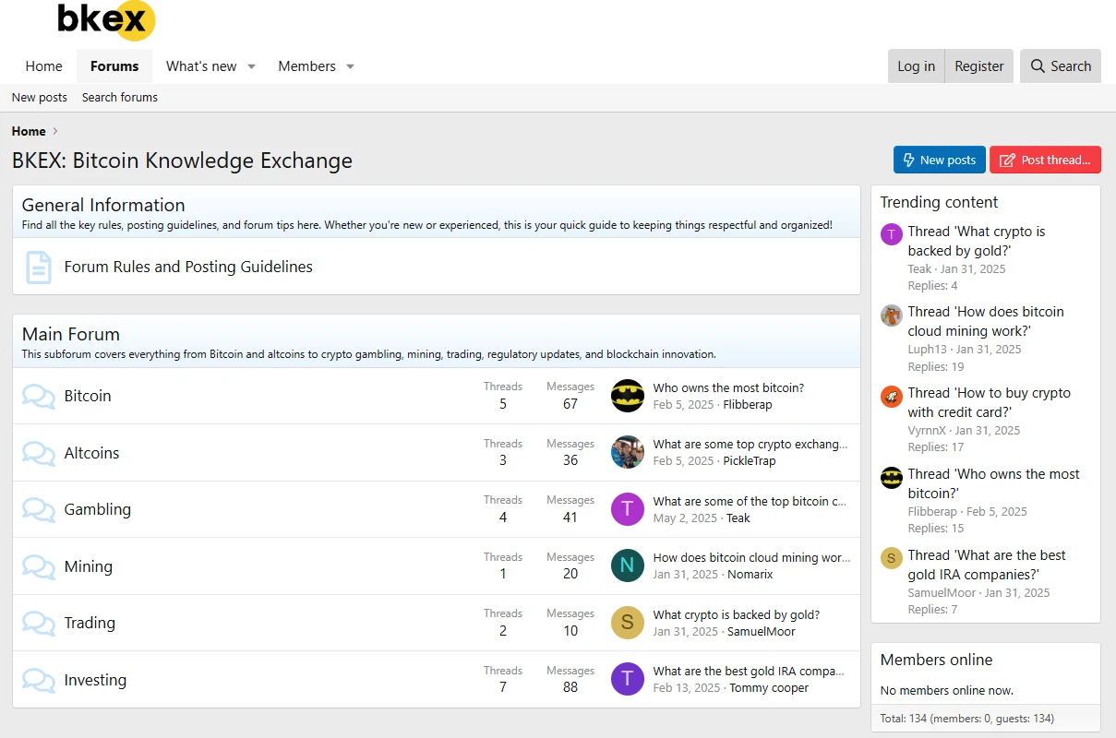Open the General Information category heading

point(103,205)
